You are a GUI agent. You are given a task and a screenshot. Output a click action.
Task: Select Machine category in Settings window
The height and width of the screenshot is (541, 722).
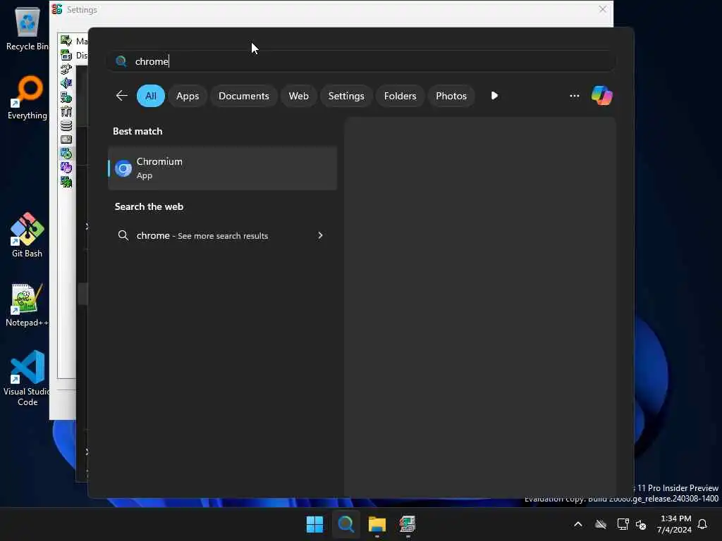point(73,41)
